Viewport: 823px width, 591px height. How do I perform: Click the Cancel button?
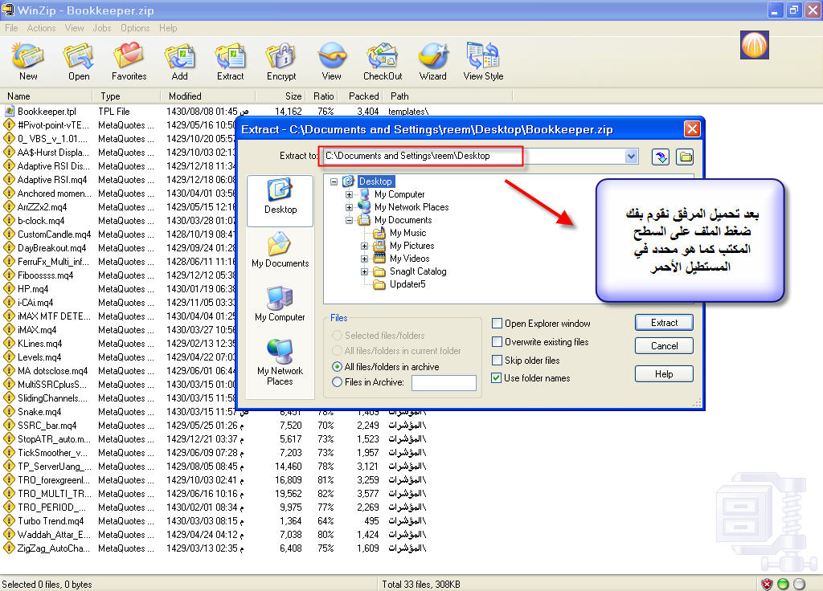(x=664, y=346)
